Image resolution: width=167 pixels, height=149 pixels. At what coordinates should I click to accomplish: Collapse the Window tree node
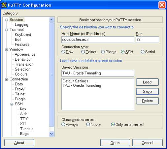coord(7,50)
